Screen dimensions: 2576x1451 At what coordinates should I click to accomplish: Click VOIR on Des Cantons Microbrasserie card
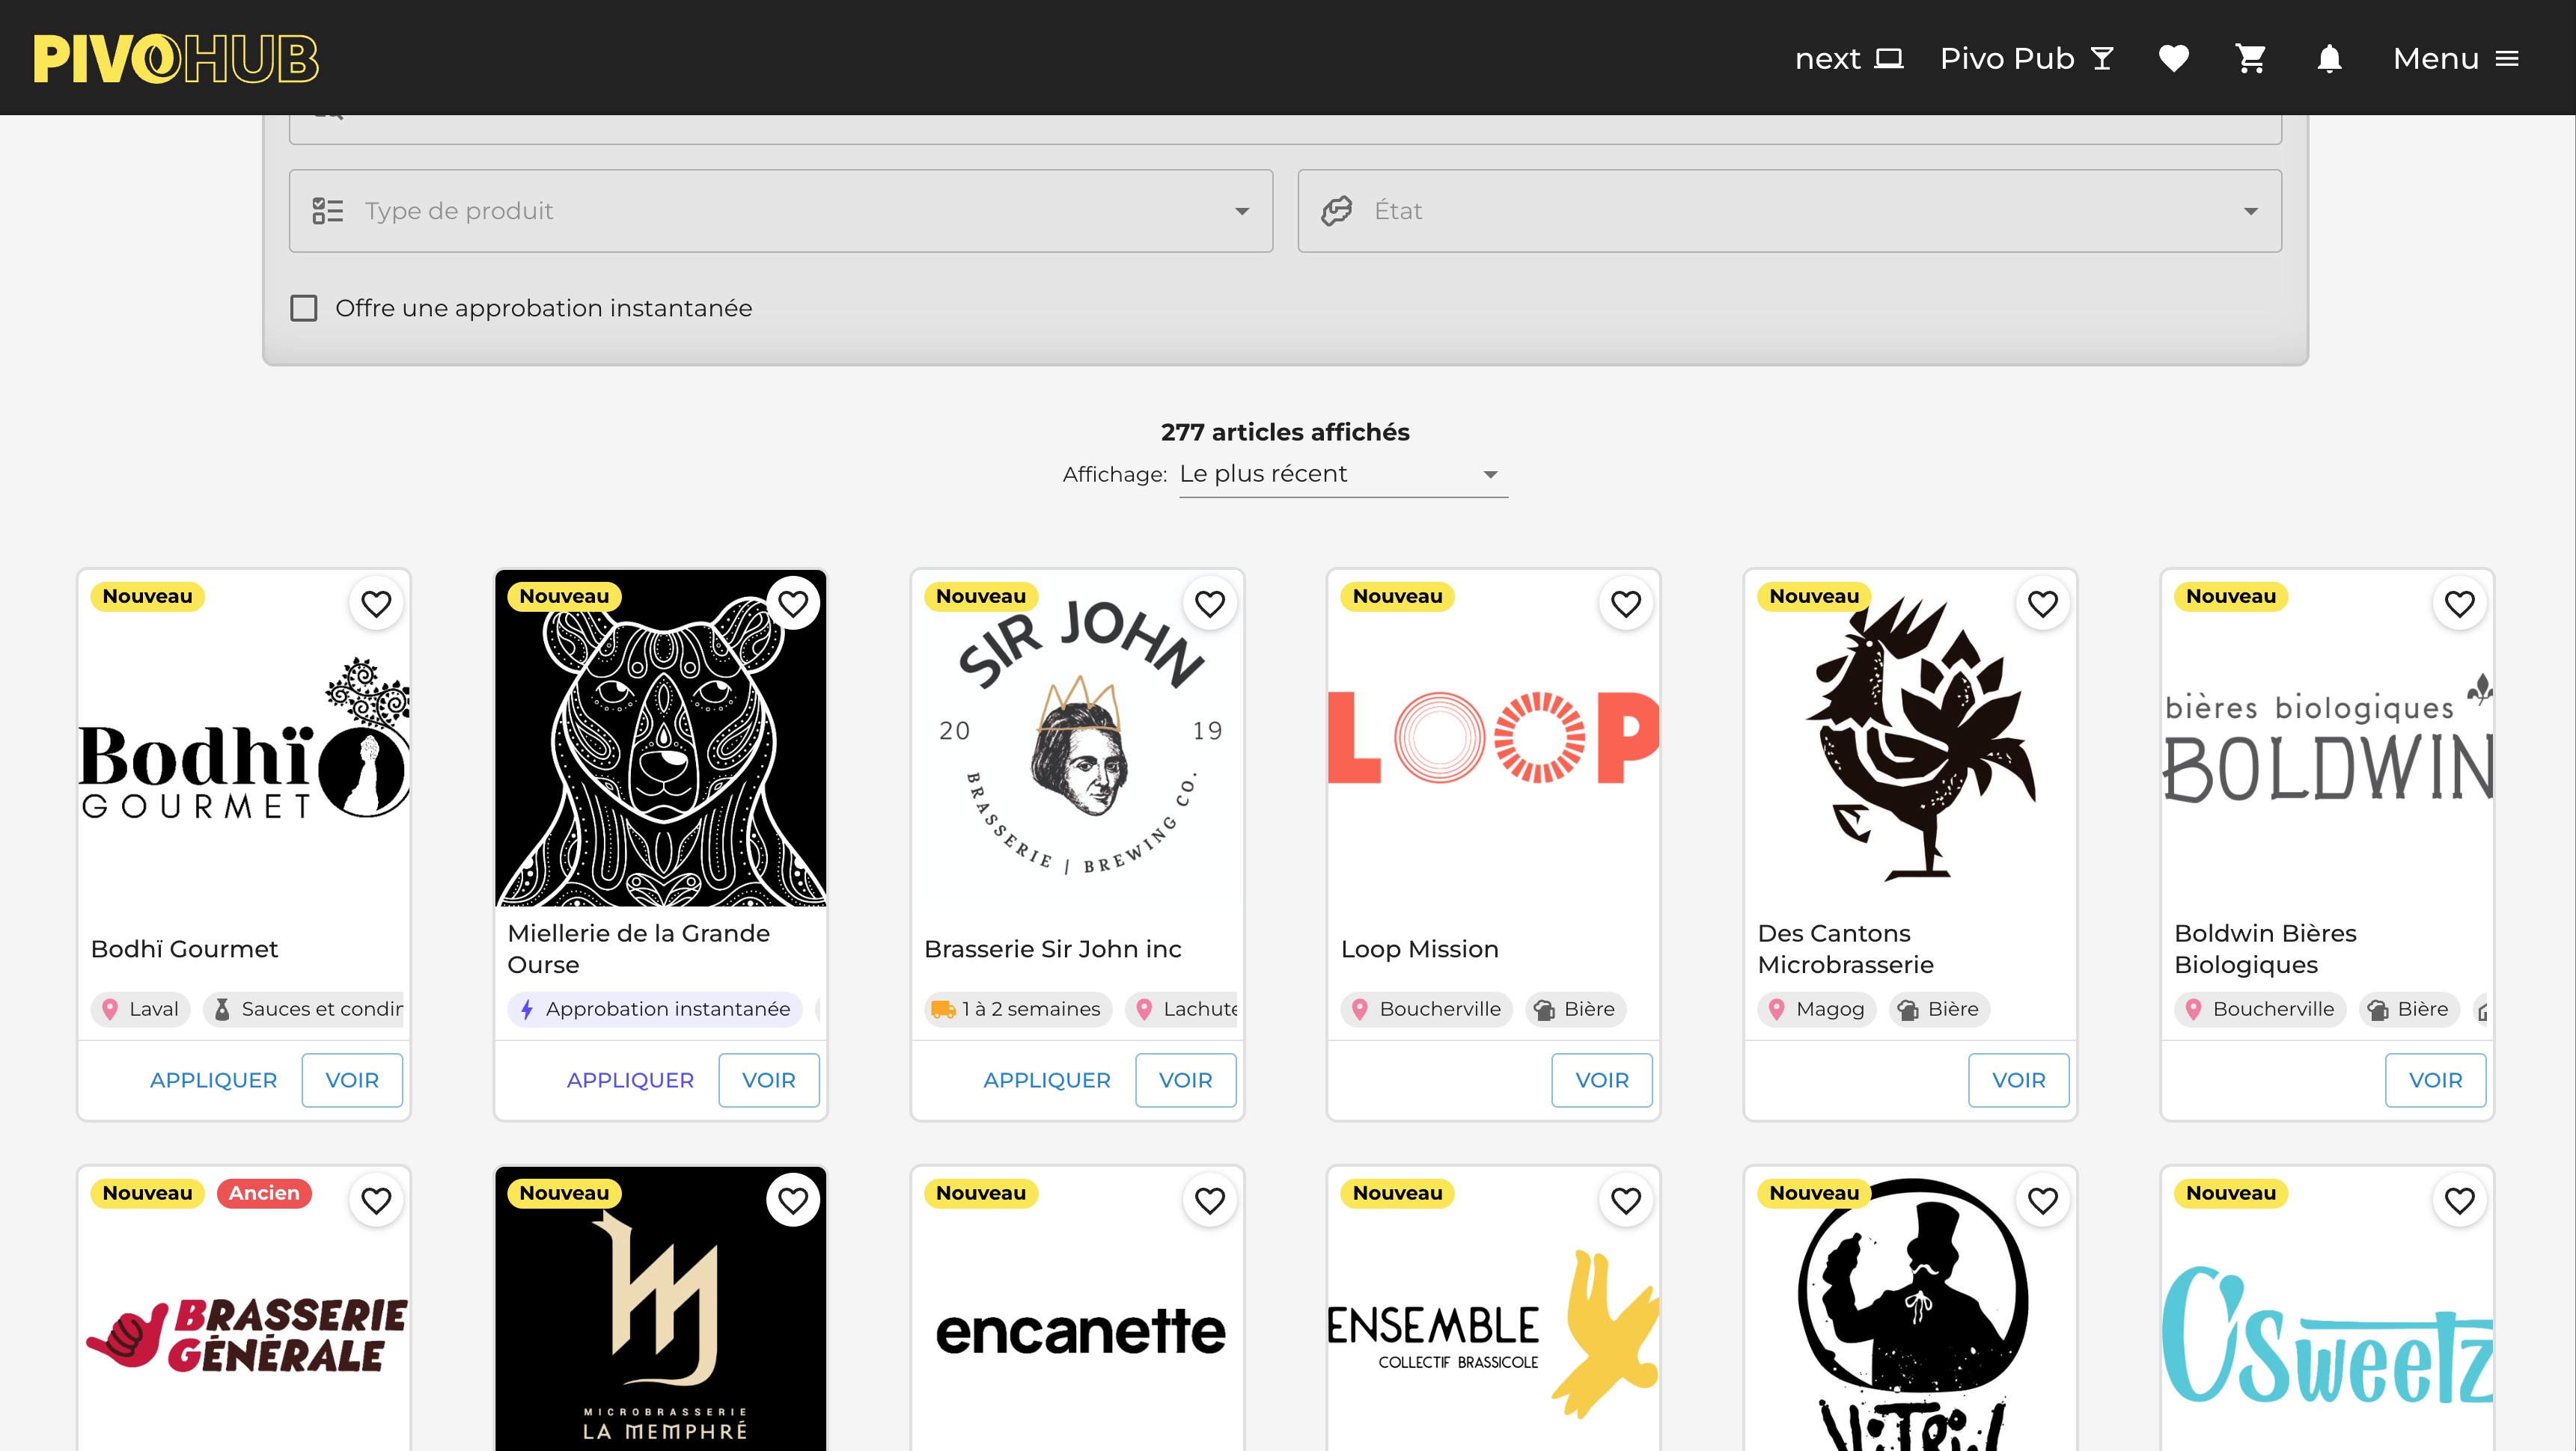click(2018, 1080)
